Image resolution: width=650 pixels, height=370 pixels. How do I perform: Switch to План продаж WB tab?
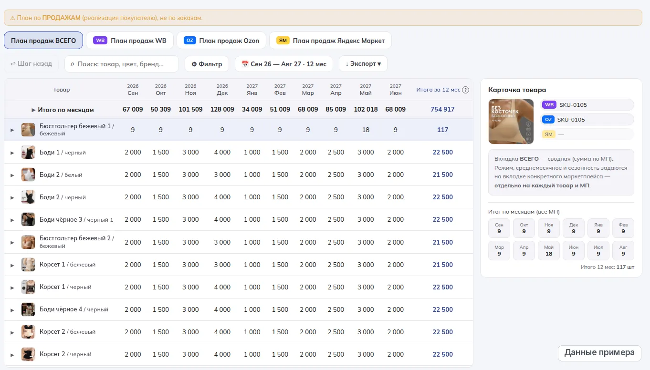[x=130, y=41]
